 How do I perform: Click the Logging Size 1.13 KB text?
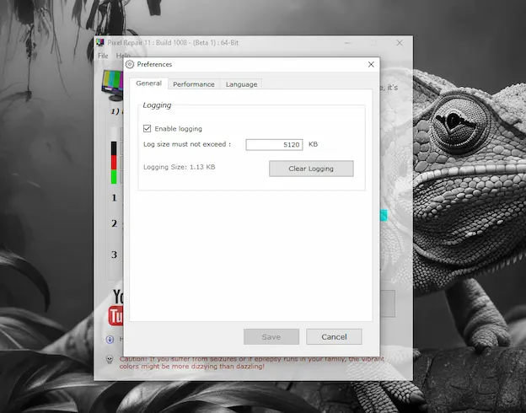pyautogui.click(x=180, y=167)
